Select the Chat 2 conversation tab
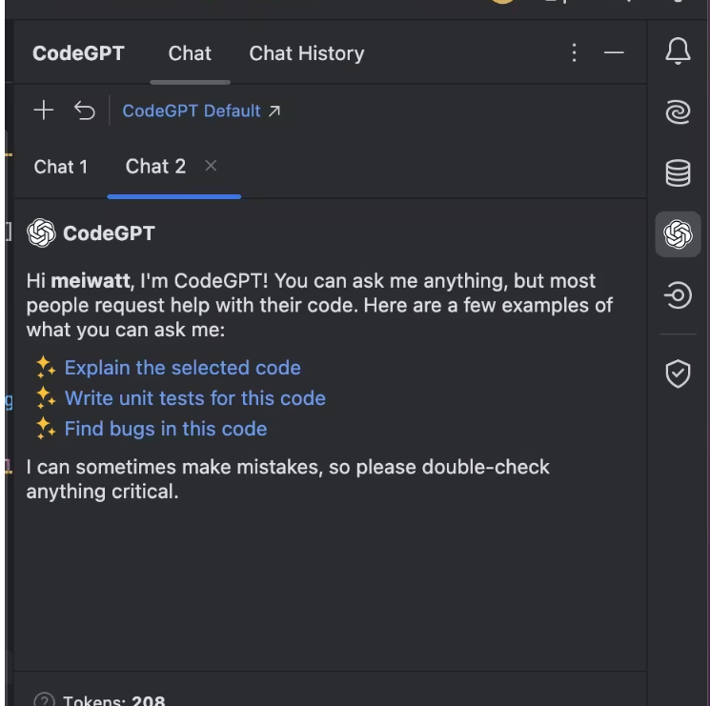 (x=155, y=167)
